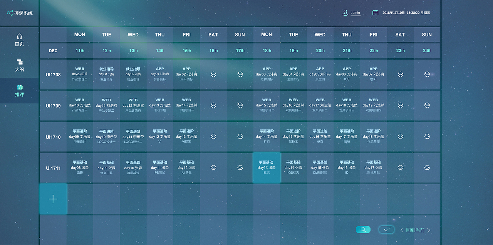The image size is (493, 245).
Task: Click the UI1709 rest icon on SUN 17th
Action: pos(240,105)
